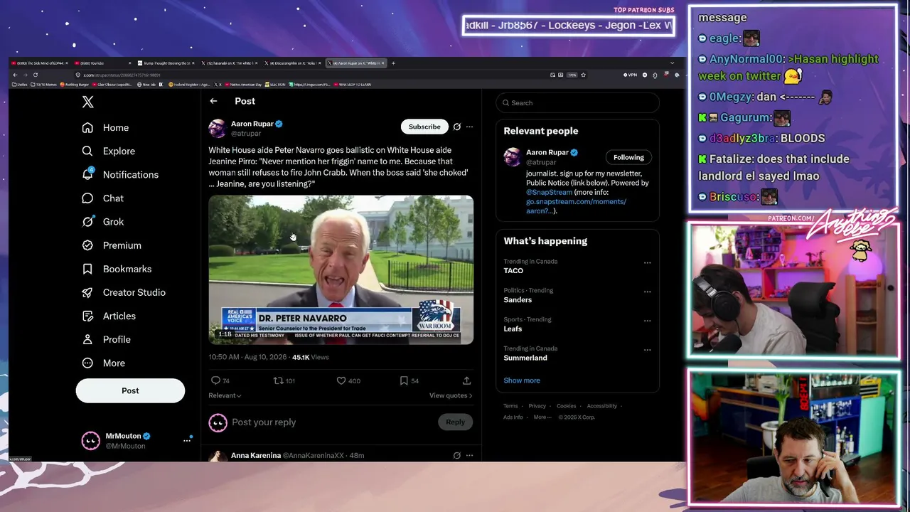Viewport: 910px width, 512px height.
Task: Open Ads info footer link
Action: [x=513, y=417]
